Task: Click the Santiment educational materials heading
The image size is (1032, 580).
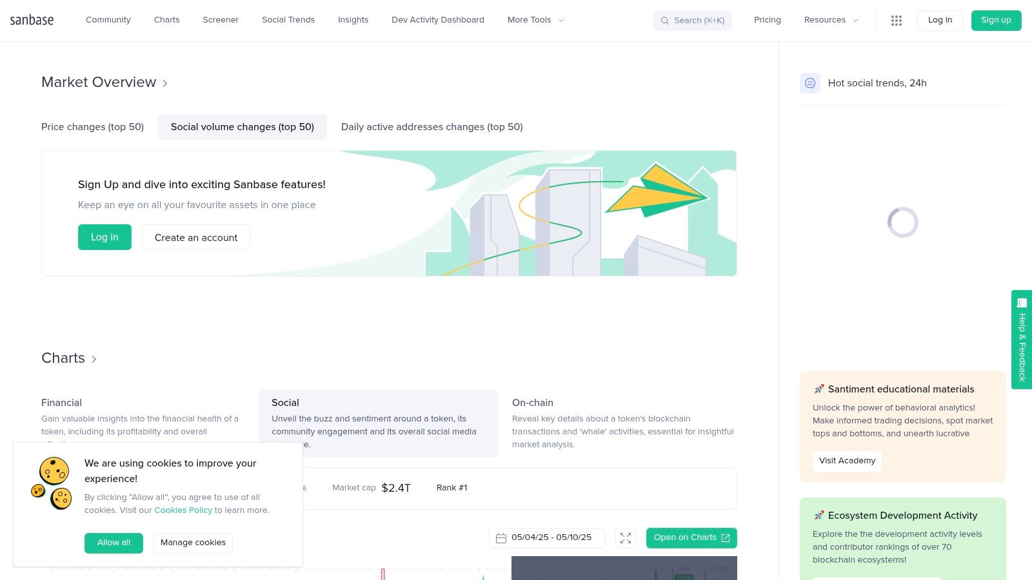Action: (901, 389)
